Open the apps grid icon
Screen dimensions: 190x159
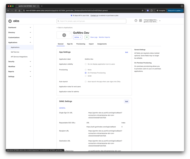pyautogui.click(x=140, y=21)
